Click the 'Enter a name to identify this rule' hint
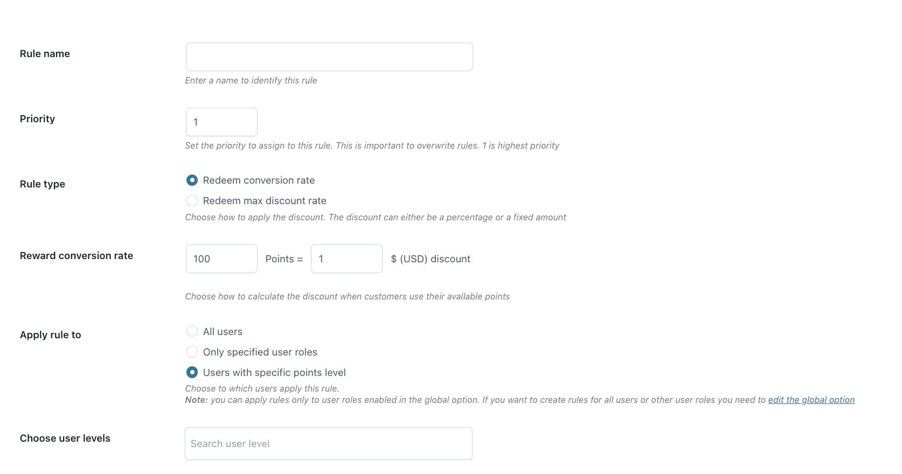This screenshot has width=902, height=474. pos(251,80)
